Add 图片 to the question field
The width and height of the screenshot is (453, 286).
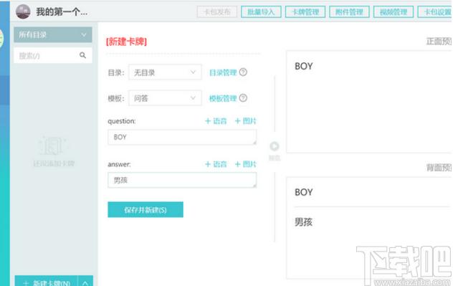[x=246, y=120]
